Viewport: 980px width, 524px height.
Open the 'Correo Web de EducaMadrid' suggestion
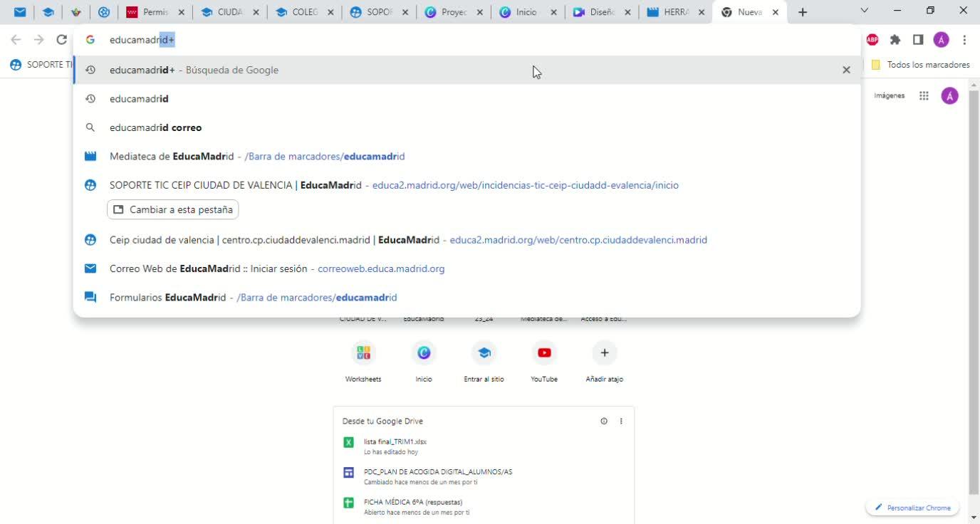466,268
